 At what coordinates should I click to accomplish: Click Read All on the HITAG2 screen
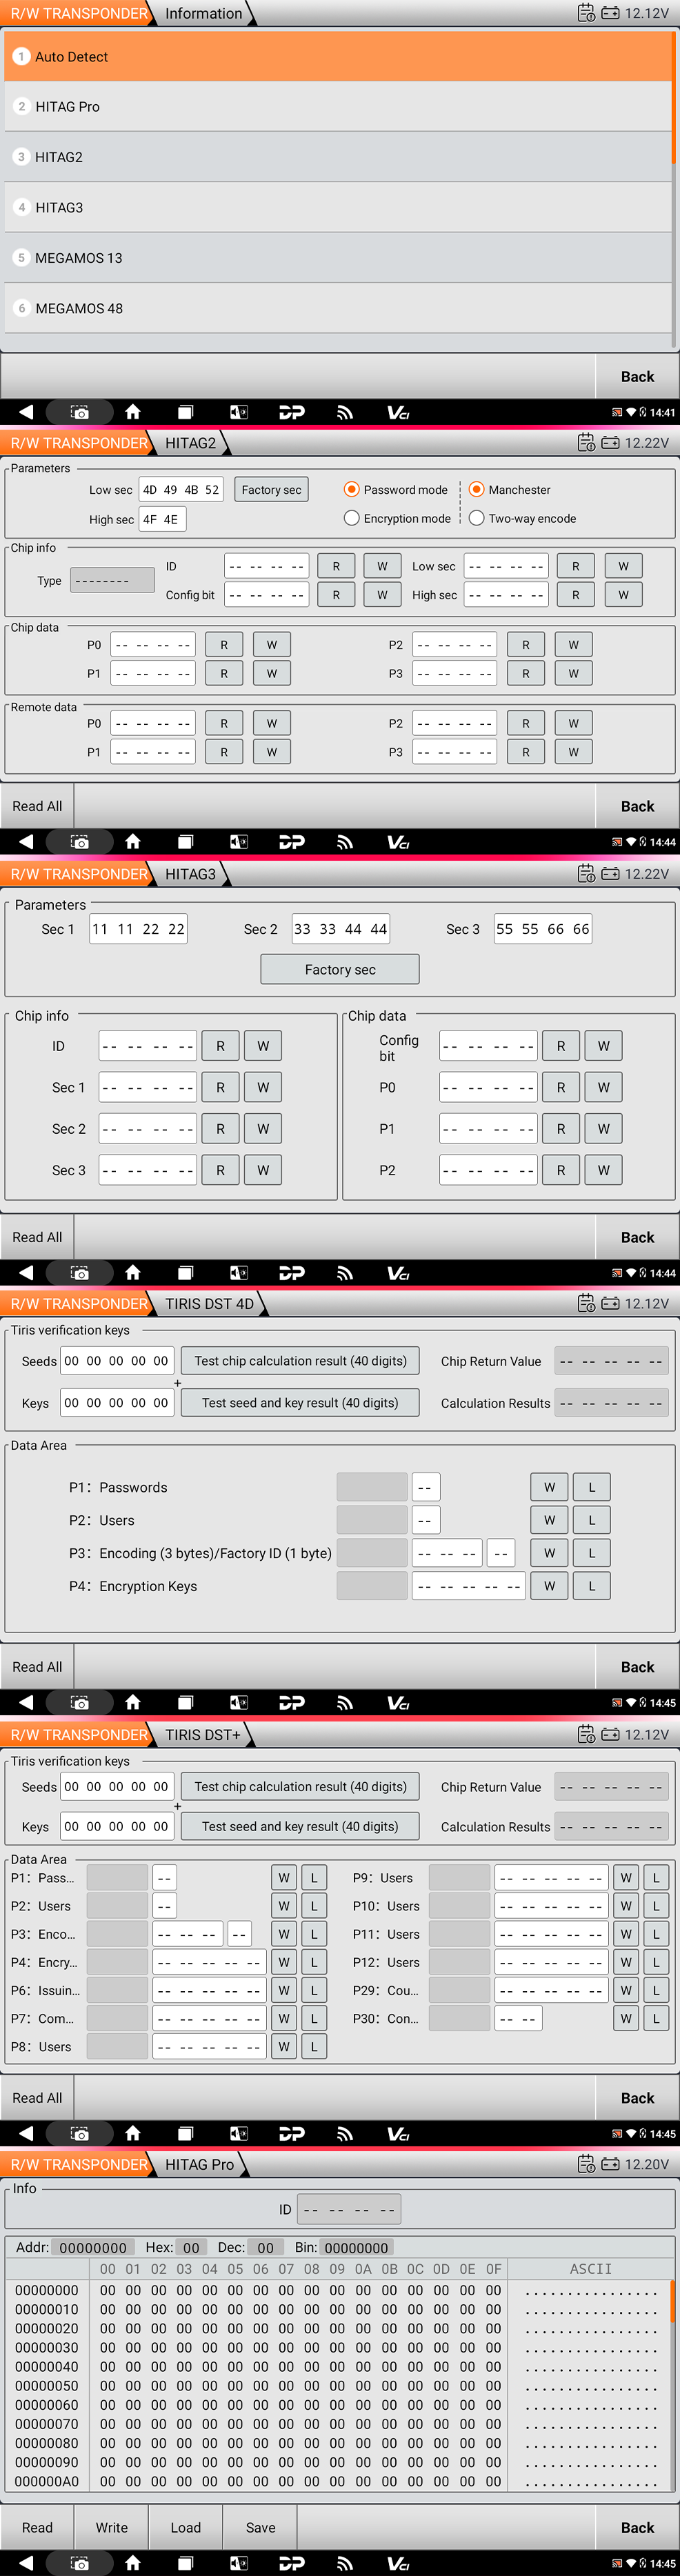(37, 806)
